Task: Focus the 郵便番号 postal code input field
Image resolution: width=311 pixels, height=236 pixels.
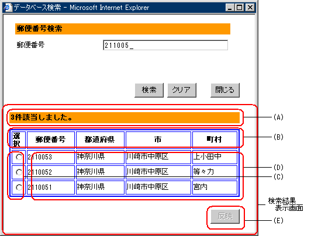Action: [x=165, y=45]
